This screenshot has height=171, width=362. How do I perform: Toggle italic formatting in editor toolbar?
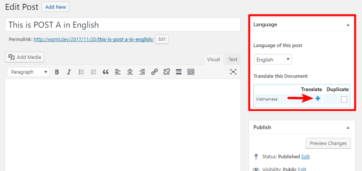point(69,72)
